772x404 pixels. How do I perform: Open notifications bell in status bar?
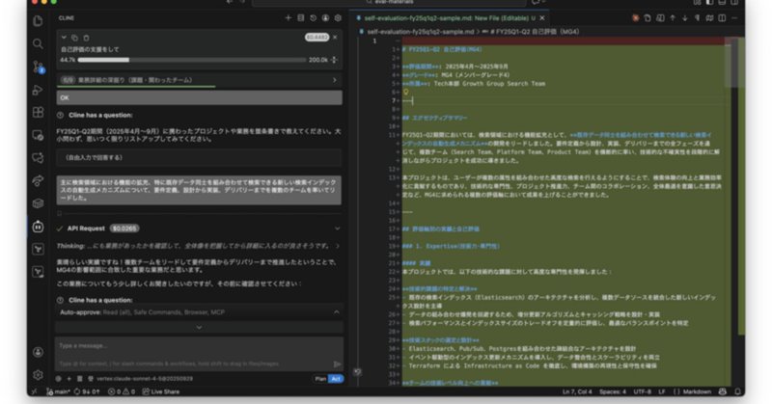tap(737, 391)
